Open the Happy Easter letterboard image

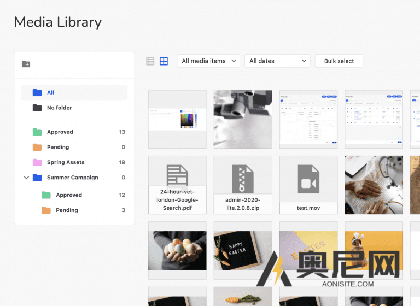pos(243,251)
